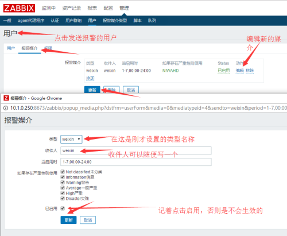Go to the 队列 submenu
Viewport: 287px width, 236px height.
152,21
